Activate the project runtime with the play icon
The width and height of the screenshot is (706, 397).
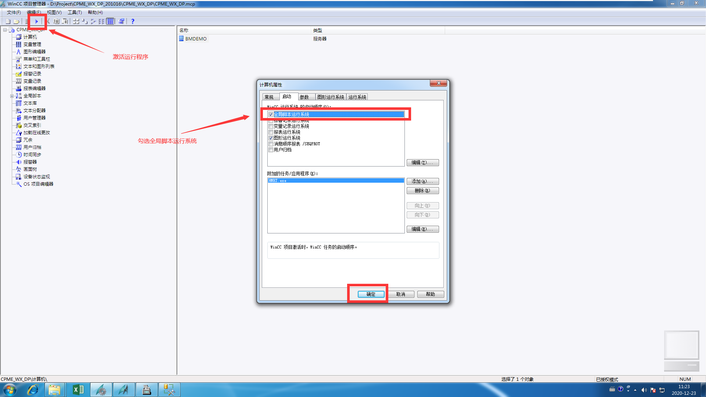(x=36, y=21)
